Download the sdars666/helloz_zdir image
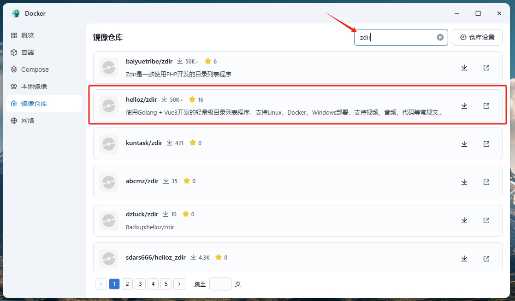 (464, 258)
